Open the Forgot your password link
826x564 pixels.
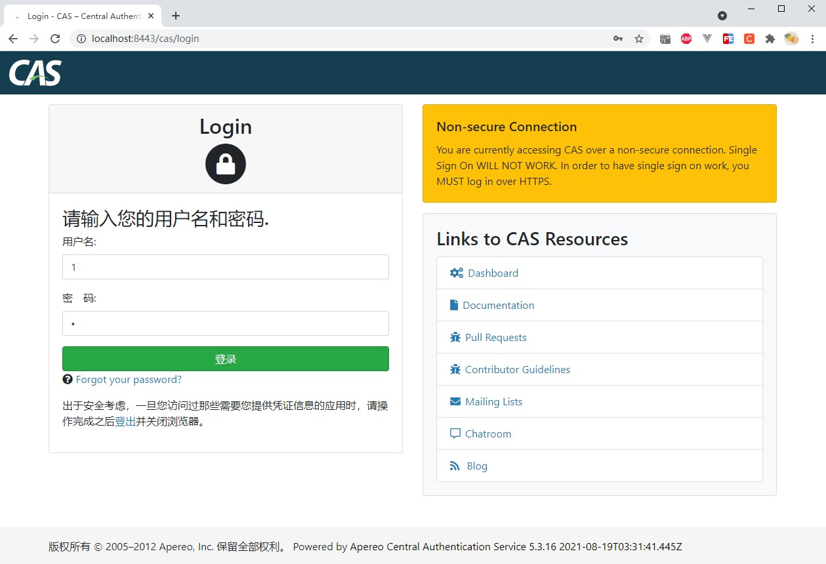click(x=129, y=379)
